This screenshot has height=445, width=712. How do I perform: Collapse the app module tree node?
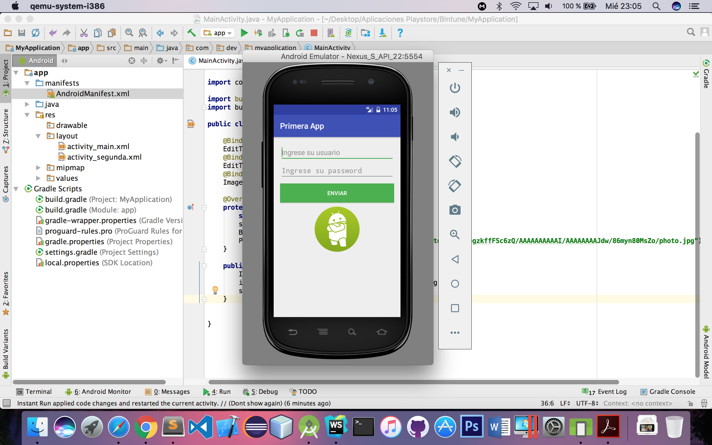(x=16, y=73)
